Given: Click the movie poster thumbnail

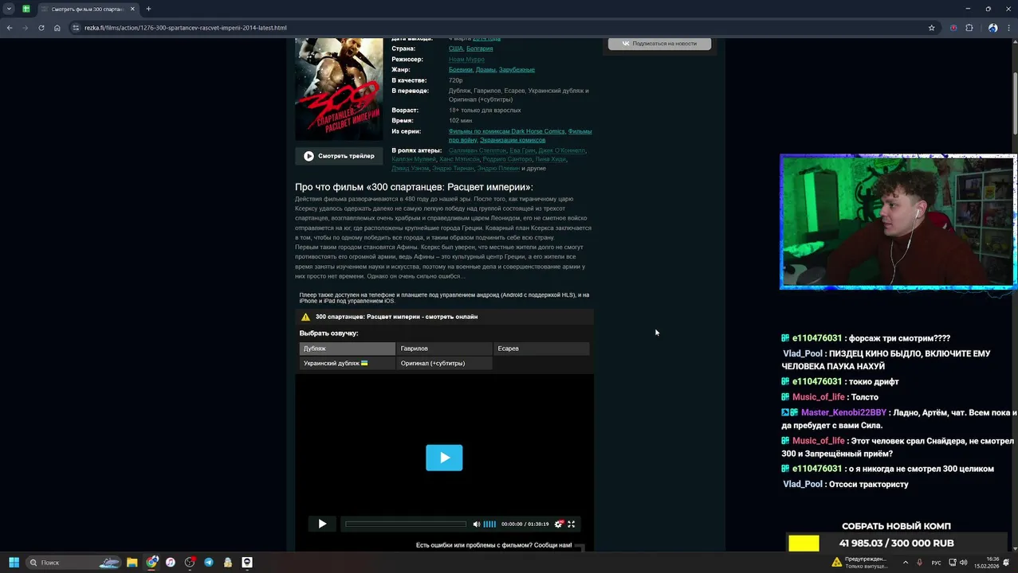Looking at the screenshot, I should click(x=339, y=89).
